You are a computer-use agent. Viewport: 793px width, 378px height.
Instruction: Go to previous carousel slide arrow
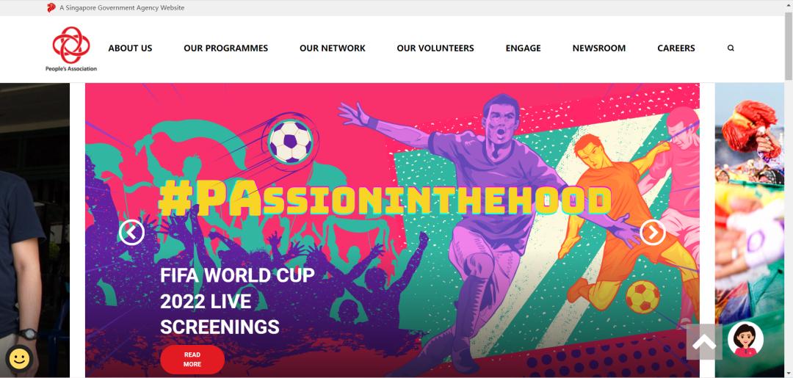[x=131, y=233]
